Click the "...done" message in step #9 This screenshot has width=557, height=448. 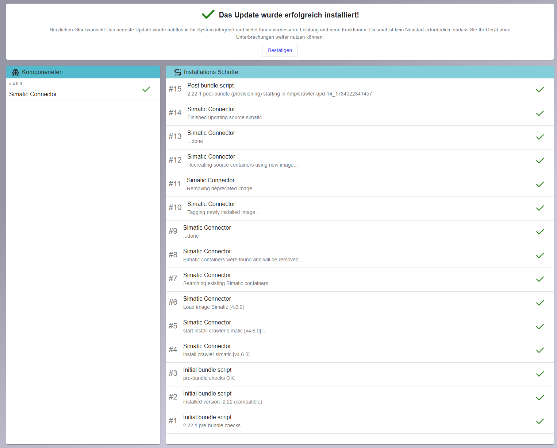[191, 236]
